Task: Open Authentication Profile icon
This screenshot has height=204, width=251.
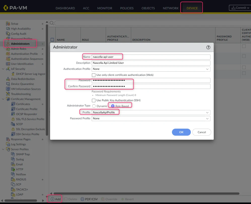Action: tap(8, 54)
